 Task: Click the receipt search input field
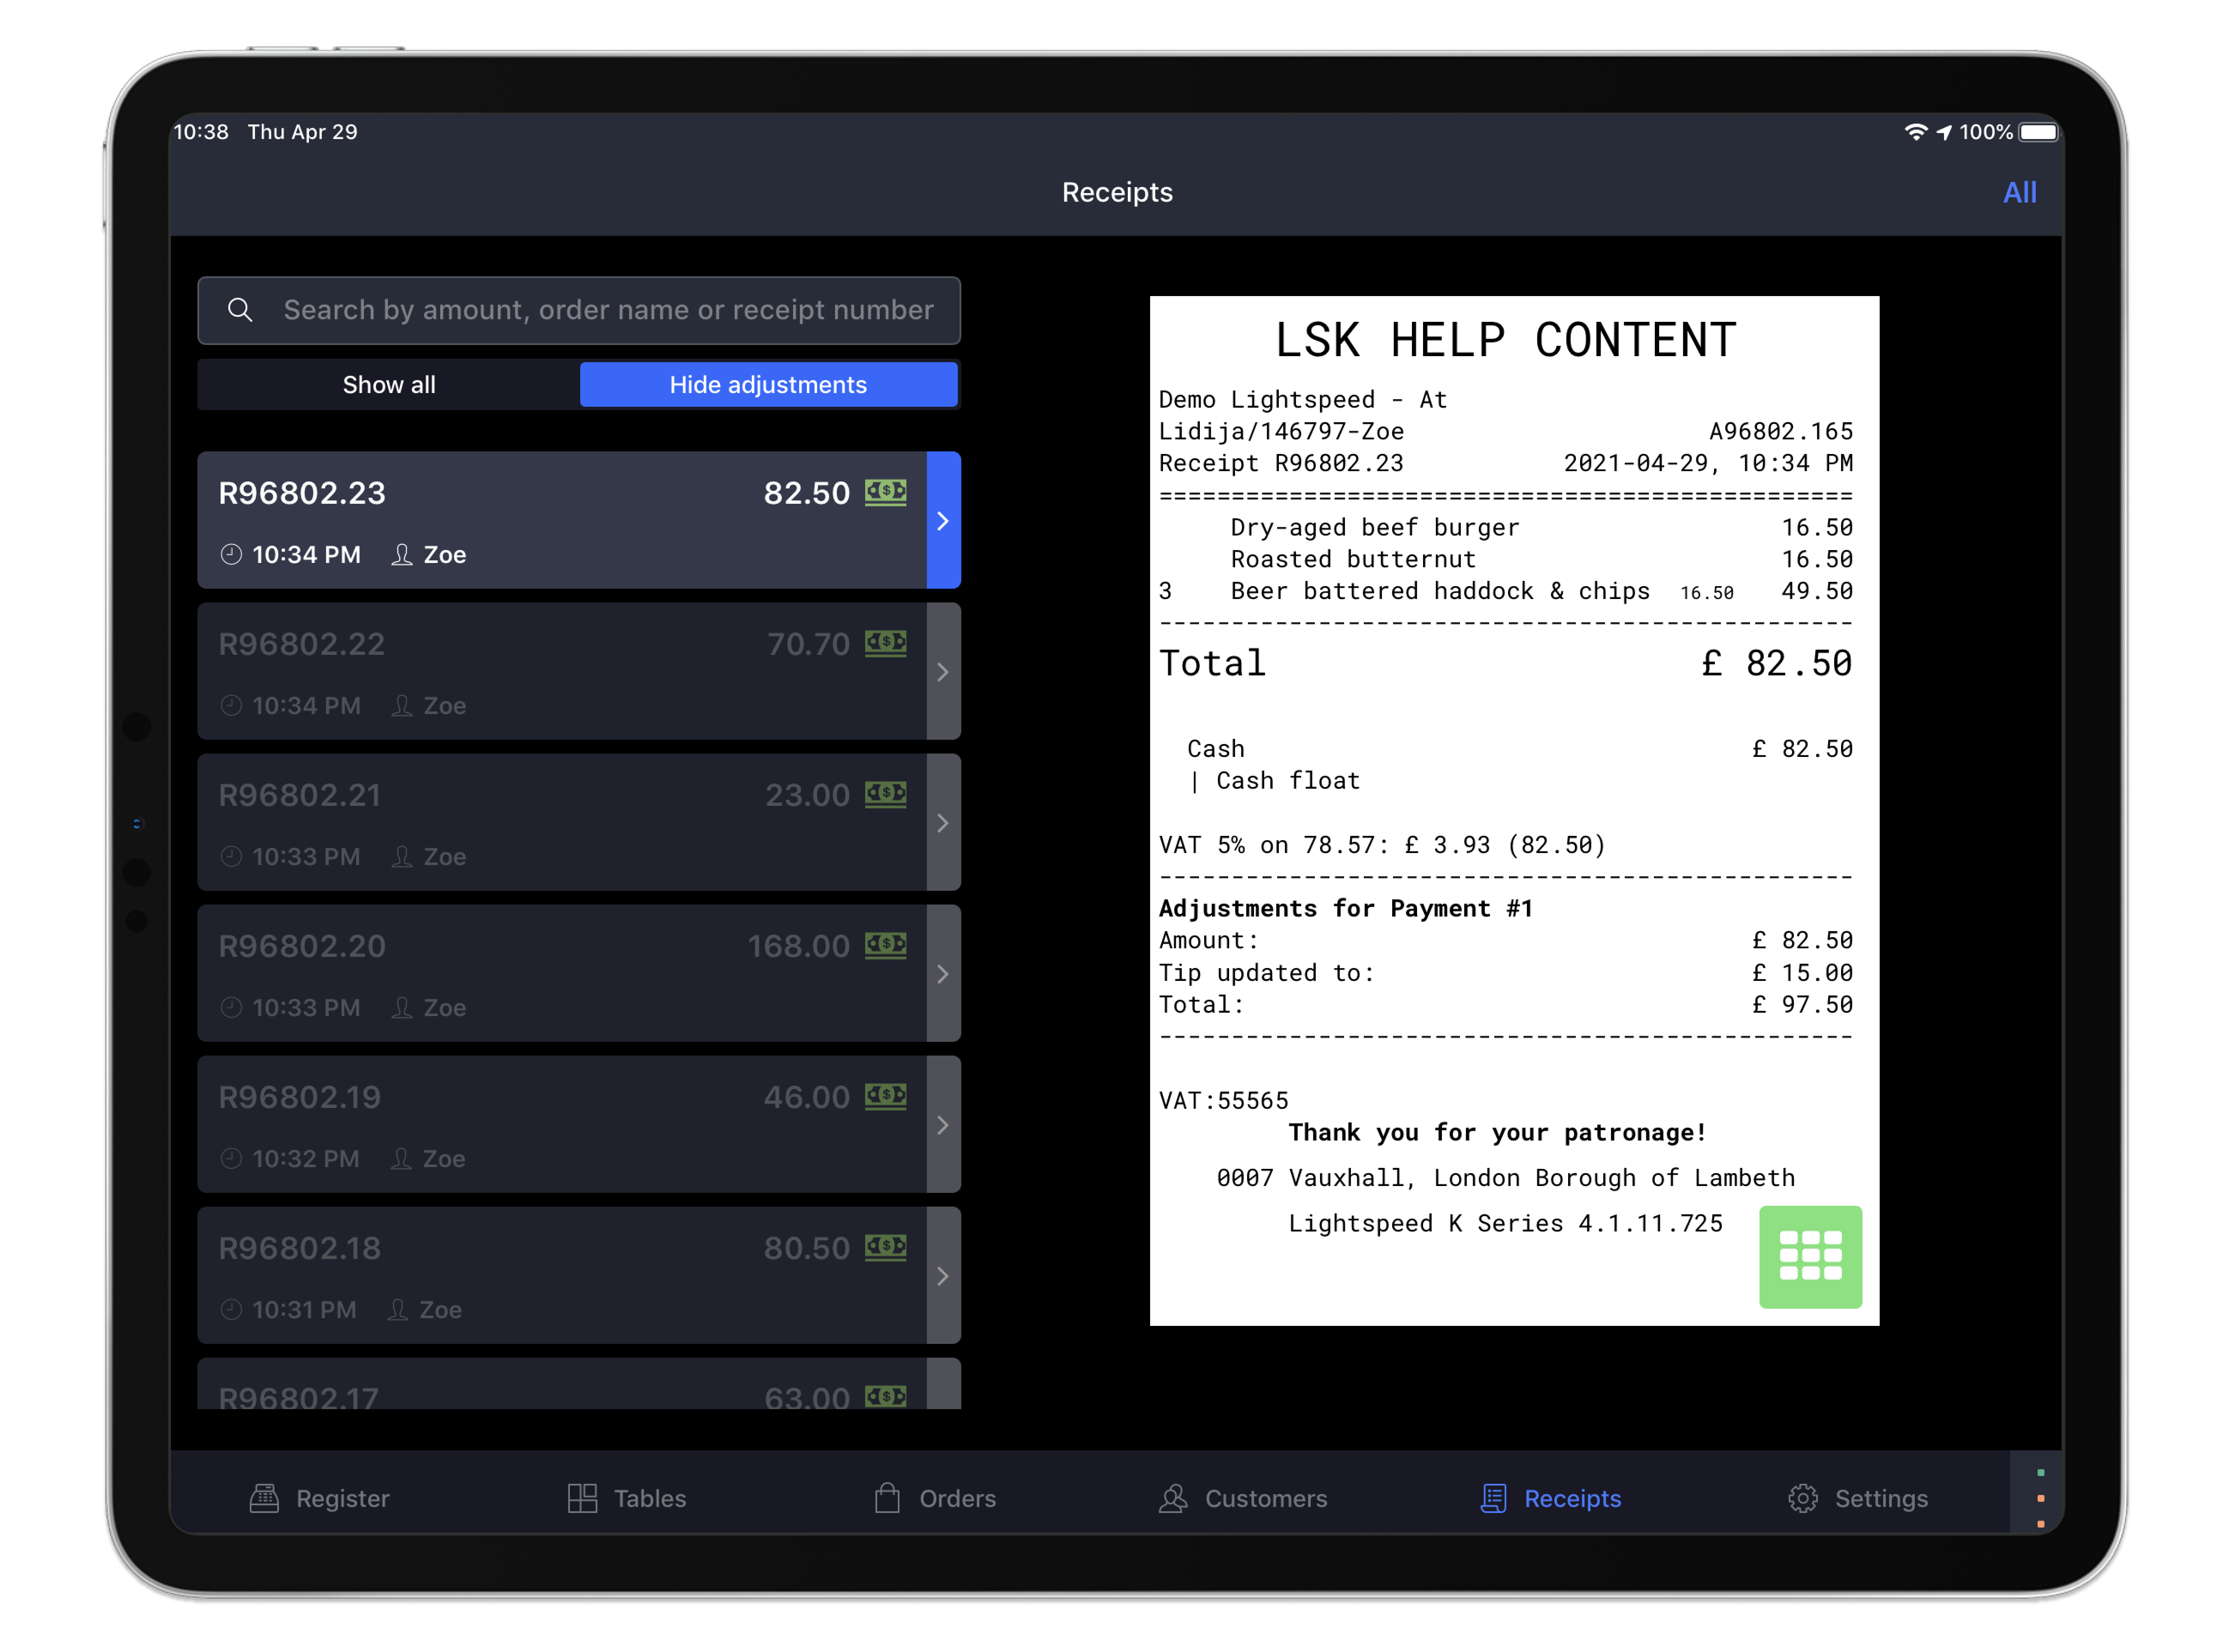579,311
